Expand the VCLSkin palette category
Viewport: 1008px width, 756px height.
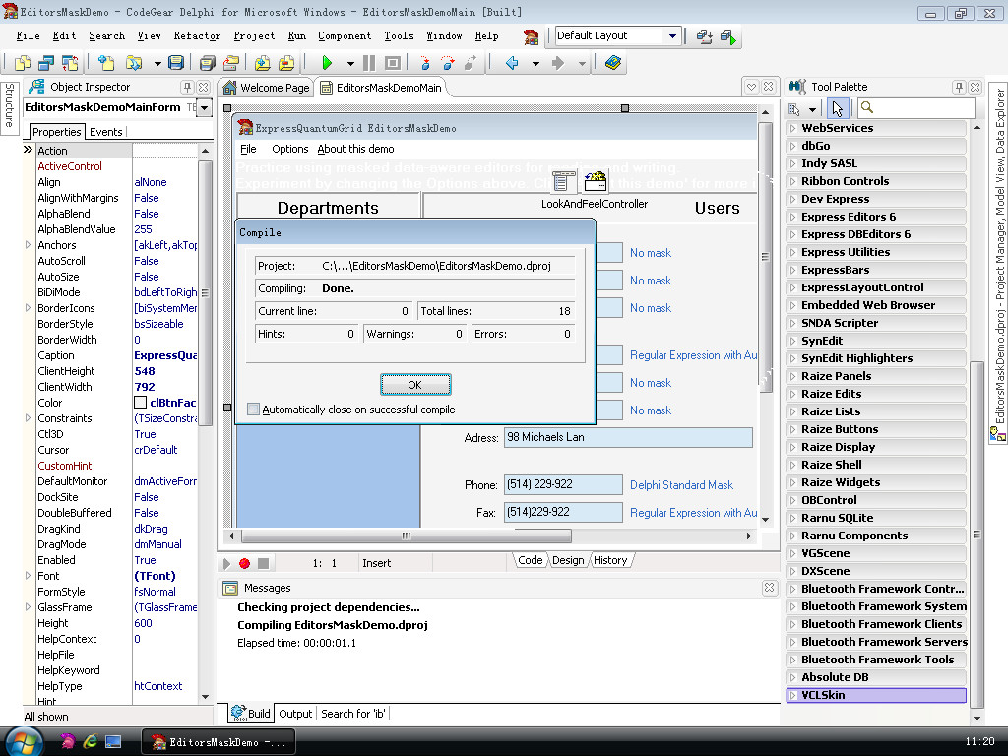793,695
